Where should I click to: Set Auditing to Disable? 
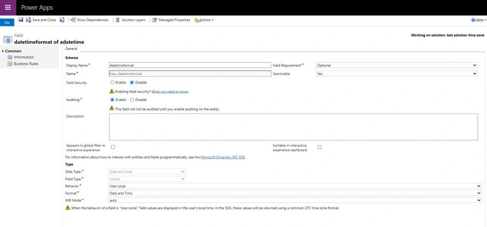132,100
